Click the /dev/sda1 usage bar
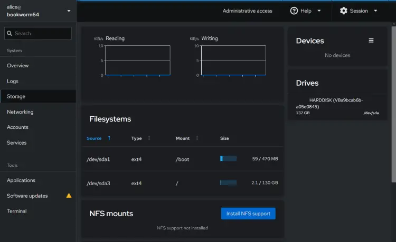 [x=228, y=158]
